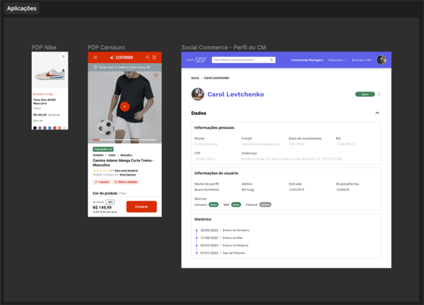Viewport: 424px width, 305px height.
Task: Open the Masculino breadcrumb link
Action: (126, 155)
